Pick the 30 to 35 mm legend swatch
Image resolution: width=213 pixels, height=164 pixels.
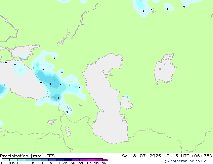tap(75, 160)
